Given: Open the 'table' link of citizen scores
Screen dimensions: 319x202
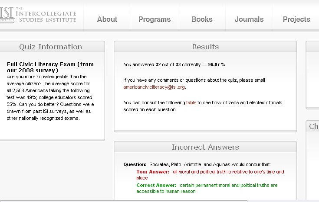Looking at the screenshot, I should 191,103.
